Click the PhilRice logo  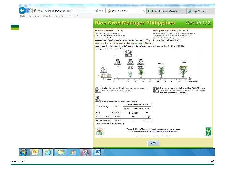coord(208,132)
